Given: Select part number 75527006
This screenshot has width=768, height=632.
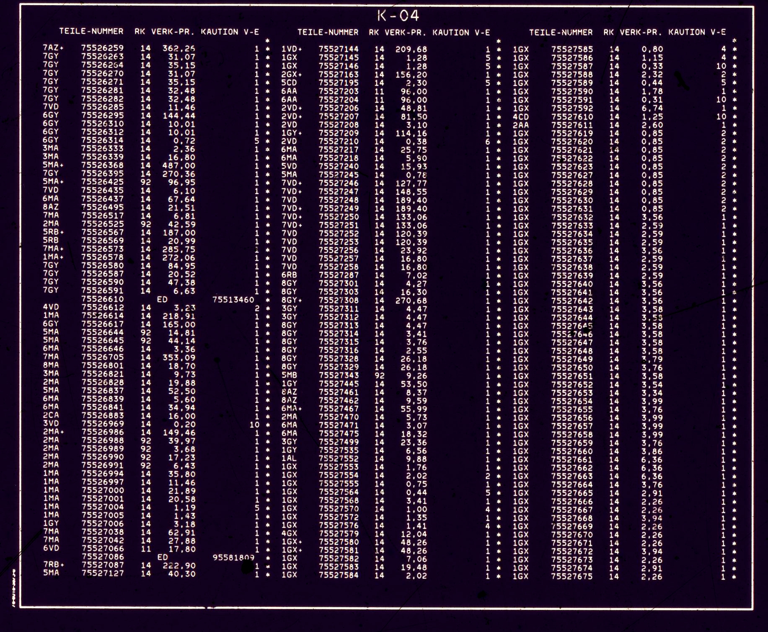Looking at the screenshot, I should coord(103,523).
